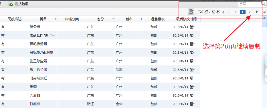
Task: Go to first page arrow icon
Action: [229, 12]
